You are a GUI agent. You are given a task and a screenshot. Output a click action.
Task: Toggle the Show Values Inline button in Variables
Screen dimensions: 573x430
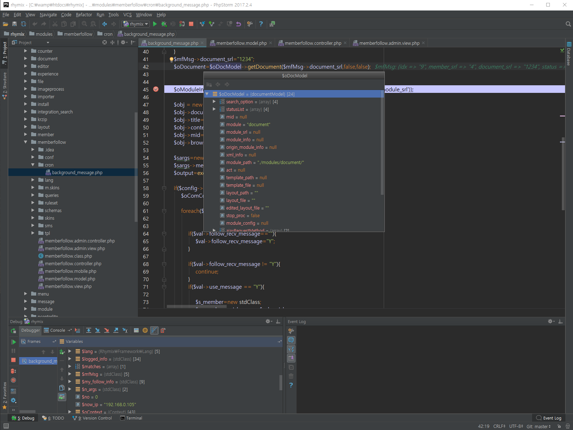click(x=62, y=397)
